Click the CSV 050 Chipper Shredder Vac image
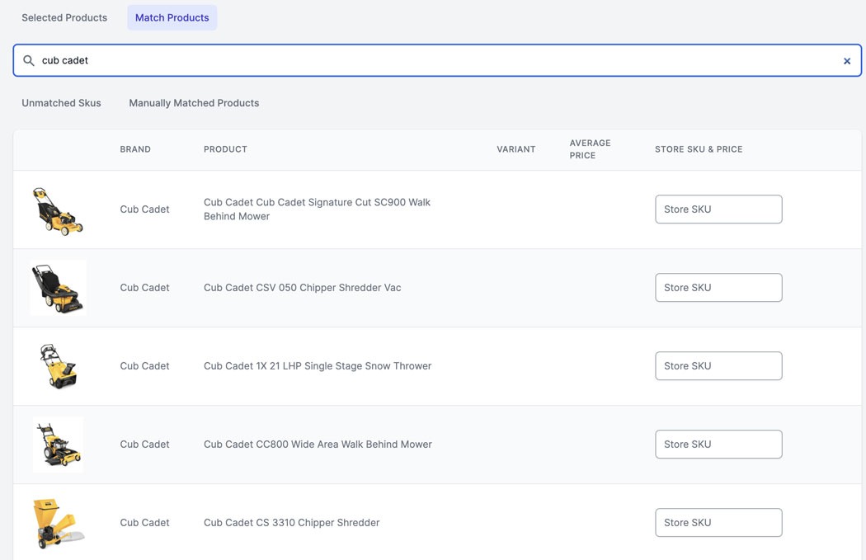Screen dimensions: 866x560 [x=58, y=288]
